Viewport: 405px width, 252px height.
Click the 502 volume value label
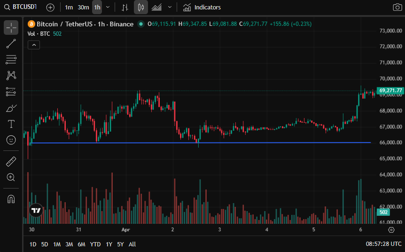tap(383, 212)
